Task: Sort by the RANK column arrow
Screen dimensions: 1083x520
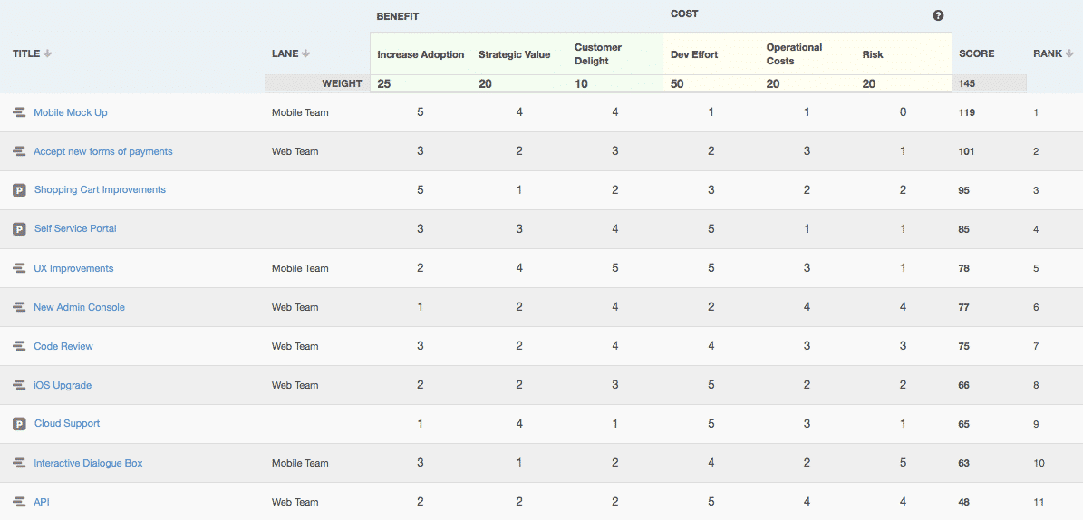Action: 1069,53
